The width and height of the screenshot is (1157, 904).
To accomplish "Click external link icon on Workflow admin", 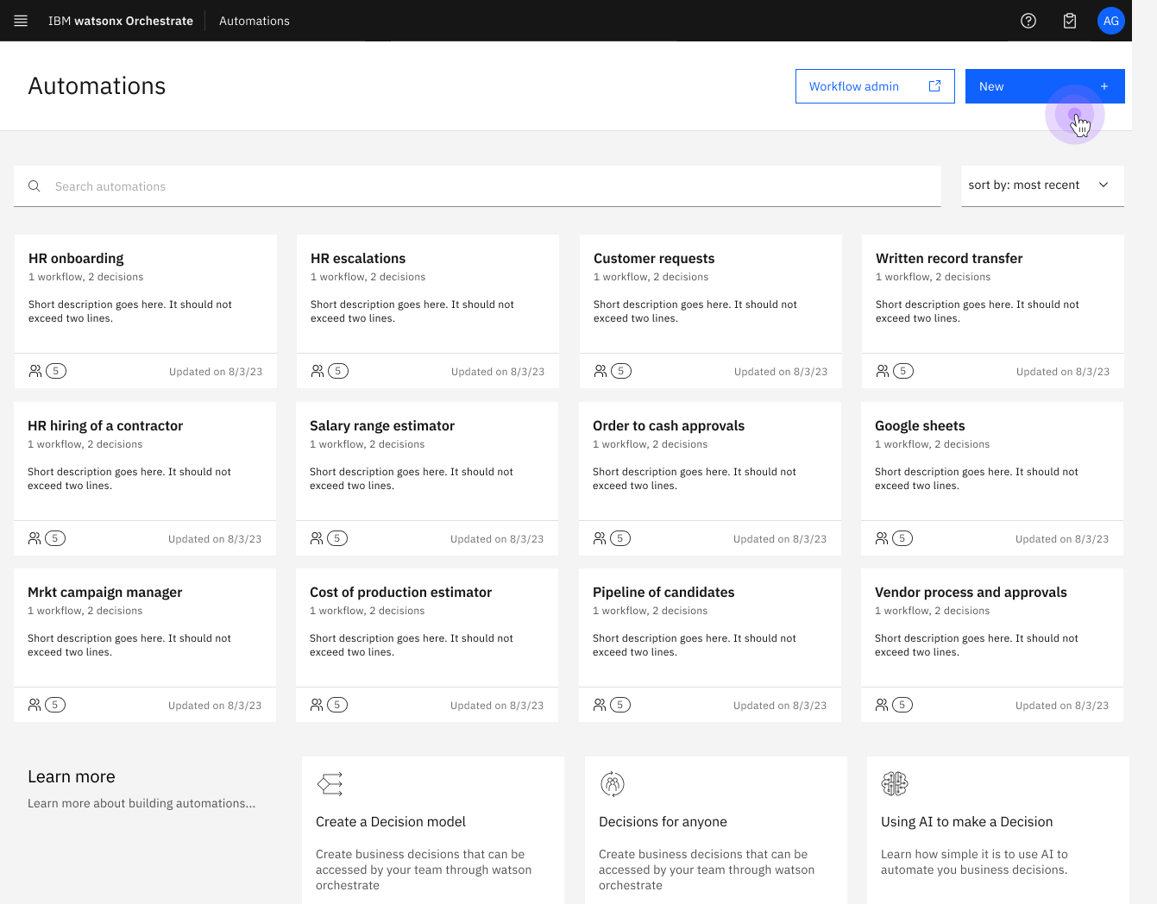I will [x=934, y=86].
